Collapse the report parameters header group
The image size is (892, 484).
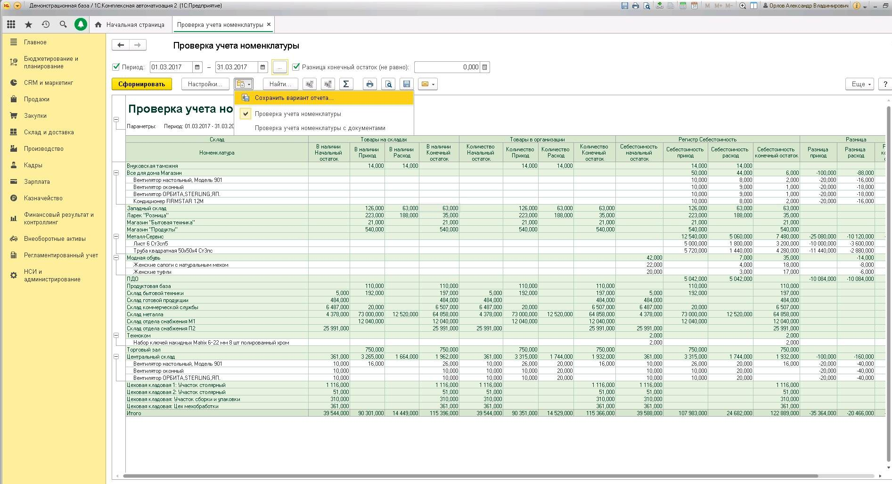click(x=116, y=119)
